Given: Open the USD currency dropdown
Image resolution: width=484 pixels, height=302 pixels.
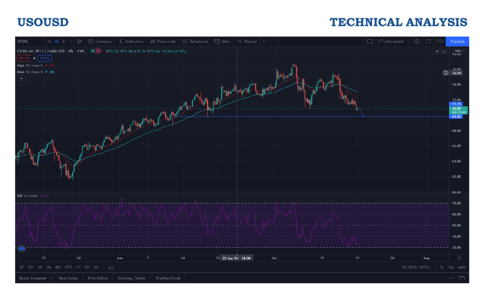Looking at the screenshot, I should [458, 50].
